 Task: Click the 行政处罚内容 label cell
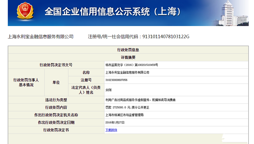pyautogui.click(x=56, y=108)
